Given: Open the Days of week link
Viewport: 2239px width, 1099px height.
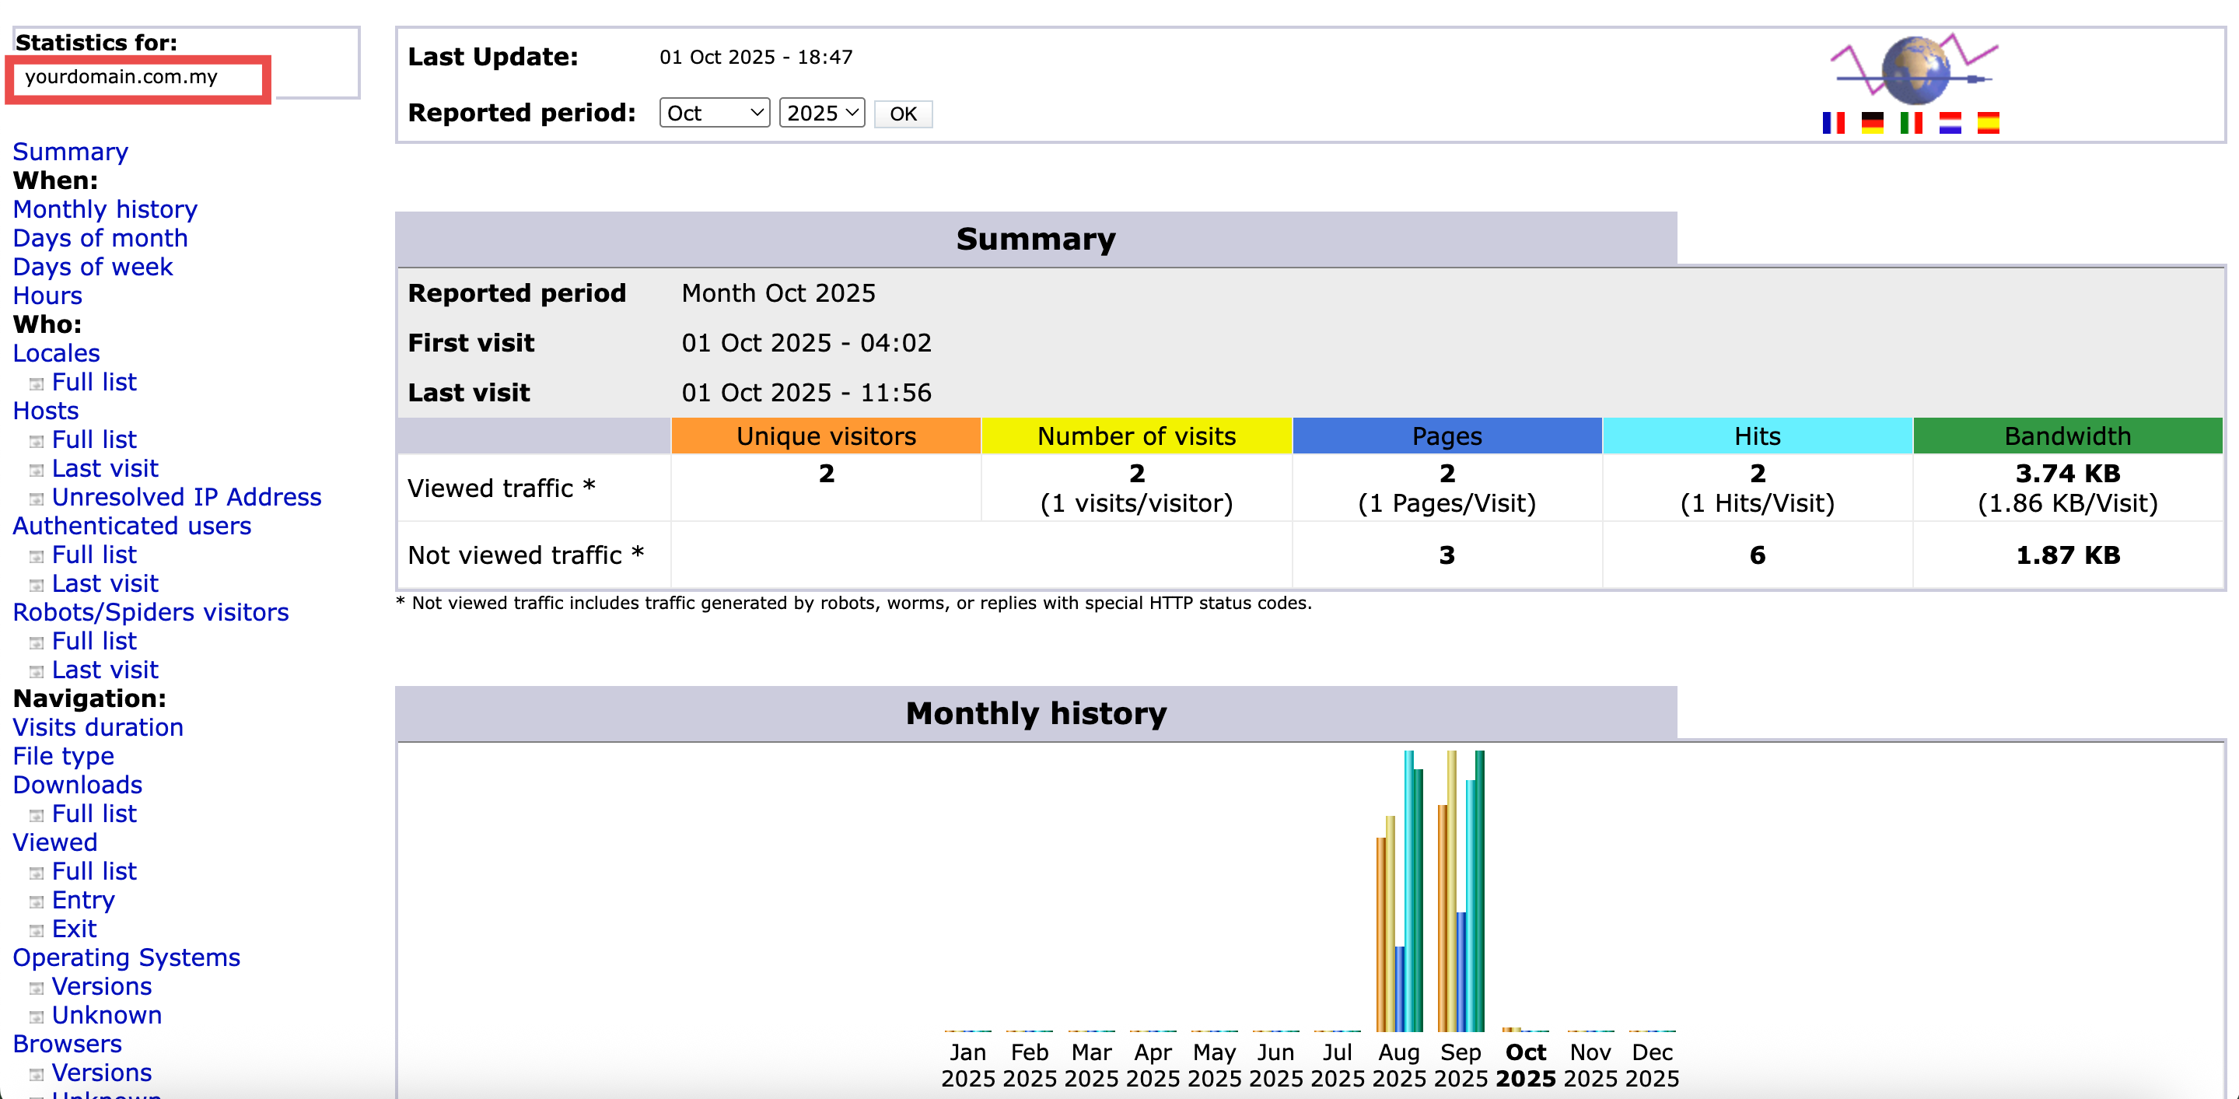Looking at the screenshot, I should point(92,267).
